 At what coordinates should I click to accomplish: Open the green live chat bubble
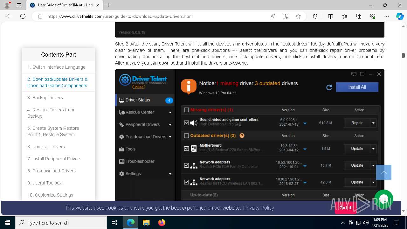[x=384, y=199]
